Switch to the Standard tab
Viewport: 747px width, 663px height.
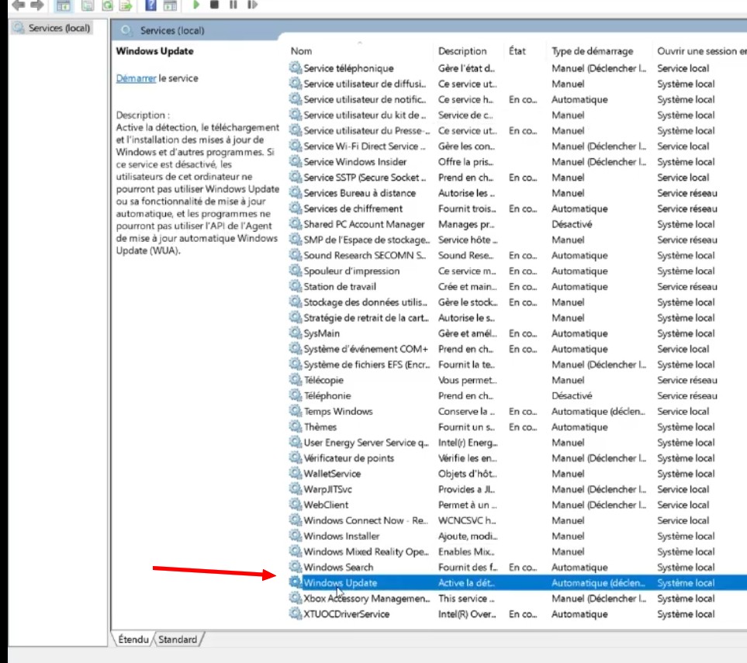pos(178,640)
